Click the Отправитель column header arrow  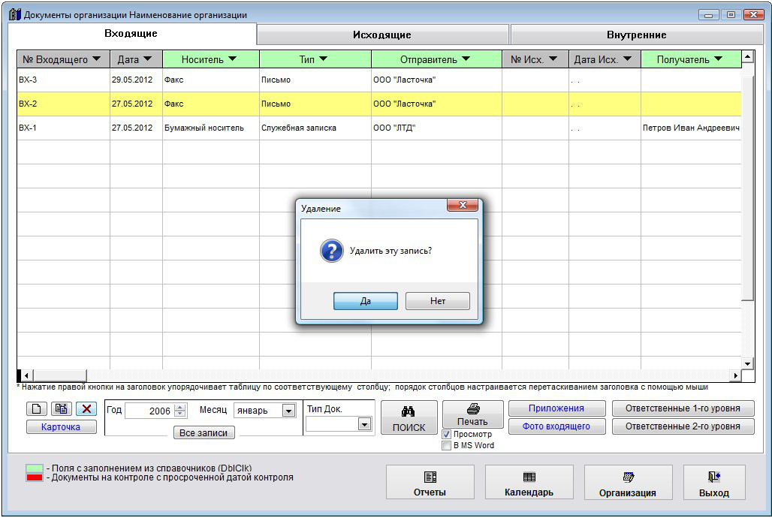tap(466, 59)
